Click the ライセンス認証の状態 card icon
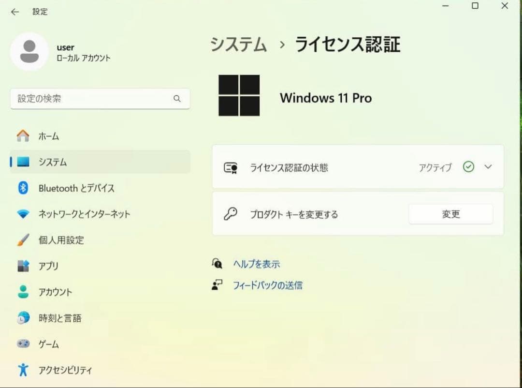The image size is (522, 388). [x=232, y=167]
